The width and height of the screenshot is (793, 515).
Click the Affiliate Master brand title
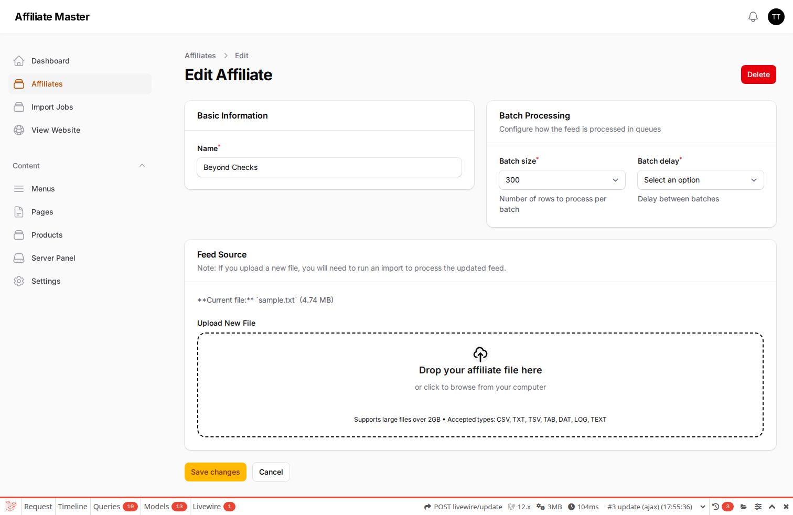click(x=52, y=17)
